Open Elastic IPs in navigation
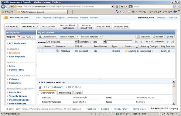 15,92
